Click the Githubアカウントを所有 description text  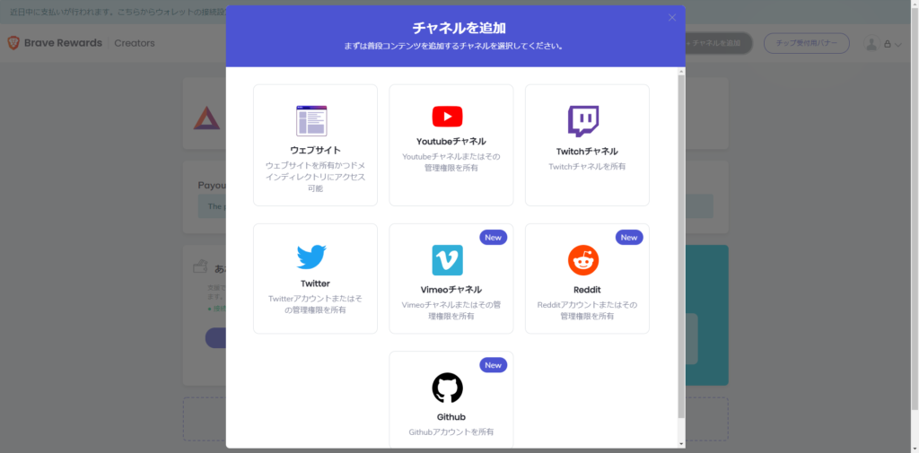pos(451,432)
